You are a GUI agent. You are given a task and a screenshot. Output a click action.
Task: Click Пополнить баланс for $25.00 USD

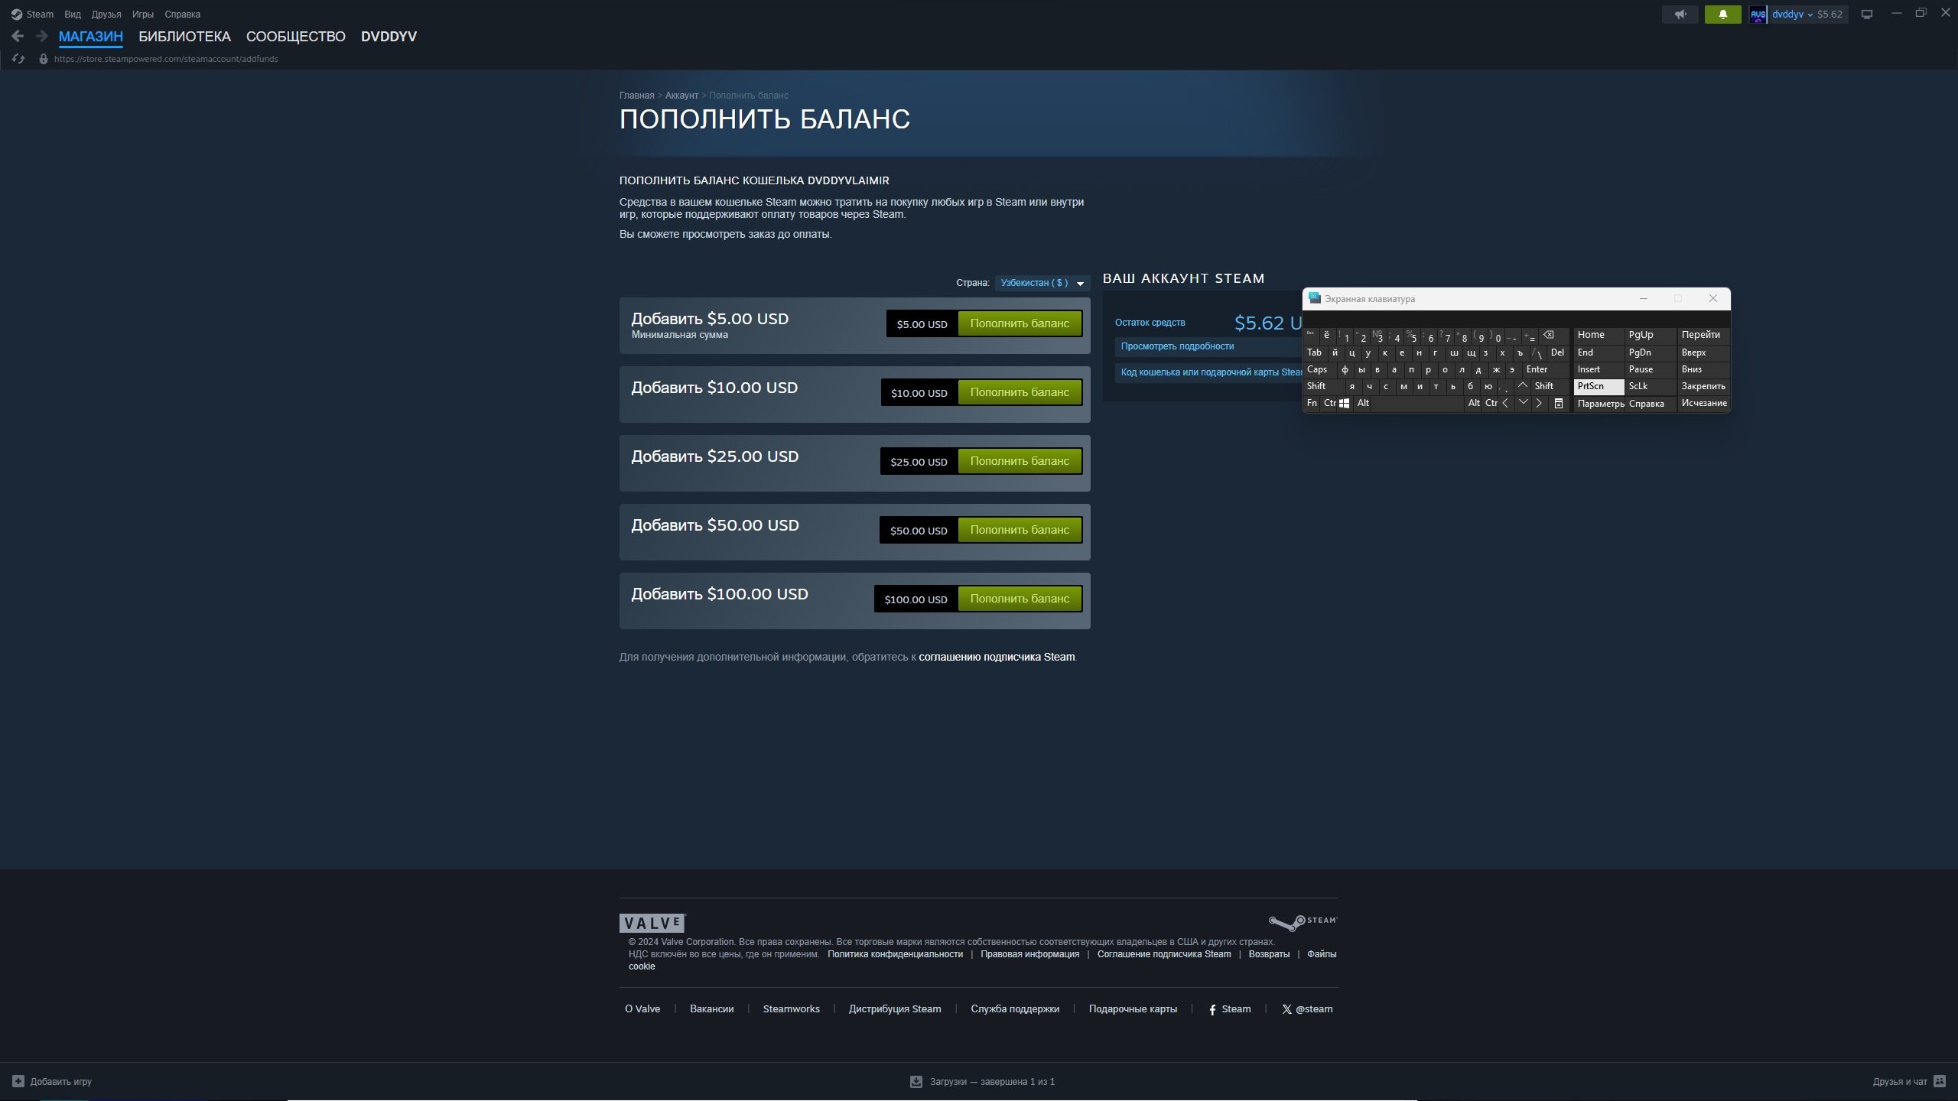point(1019,461)
